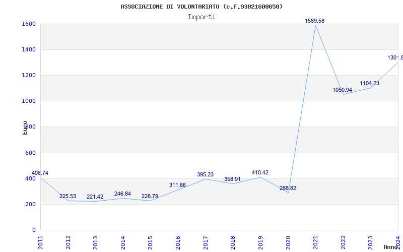This screenshot has height=252, width=403.
Task: Click the y-axis value 600
Action: [x=30, y=153]
